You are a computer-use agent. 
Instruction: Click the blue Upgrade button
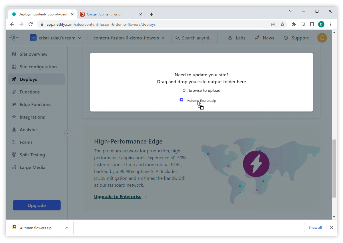coord(37,205)
